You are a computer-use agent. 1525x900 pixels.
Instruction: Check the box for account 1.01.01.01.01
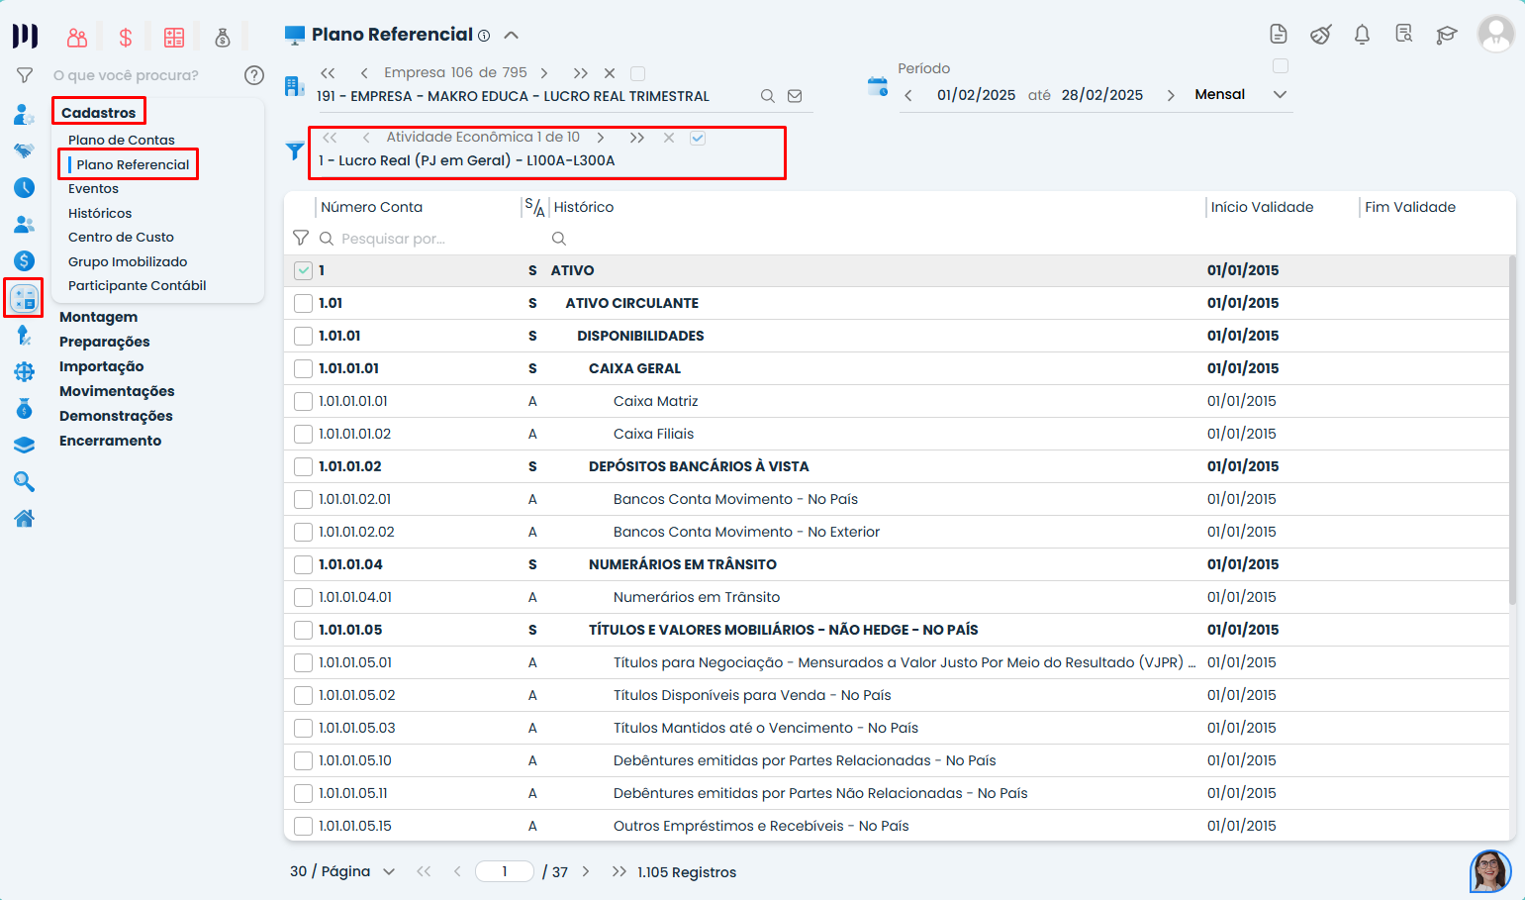[x=304, y=401]
